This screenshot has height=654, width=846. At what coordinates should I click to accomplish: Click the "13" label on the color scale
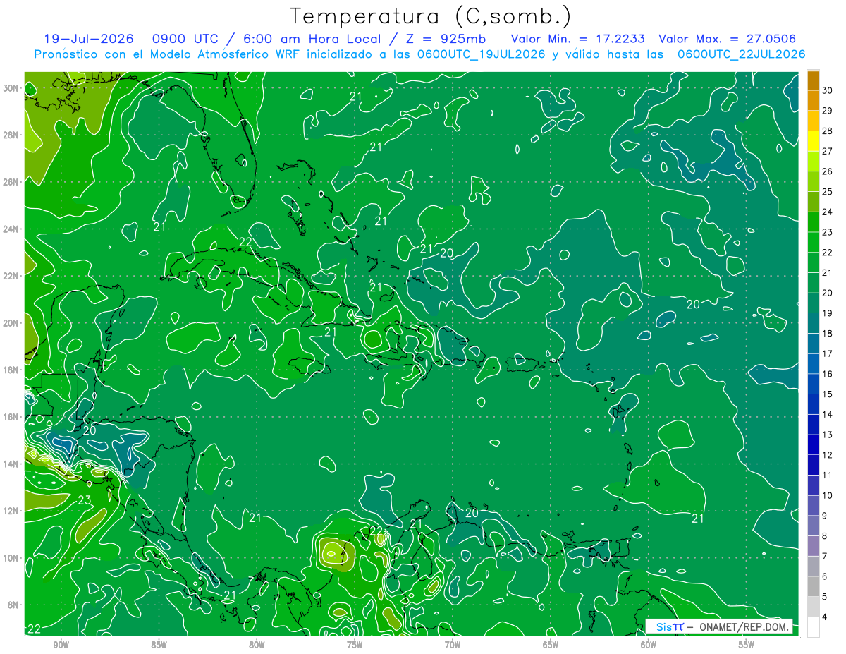[x=827, y=435]
